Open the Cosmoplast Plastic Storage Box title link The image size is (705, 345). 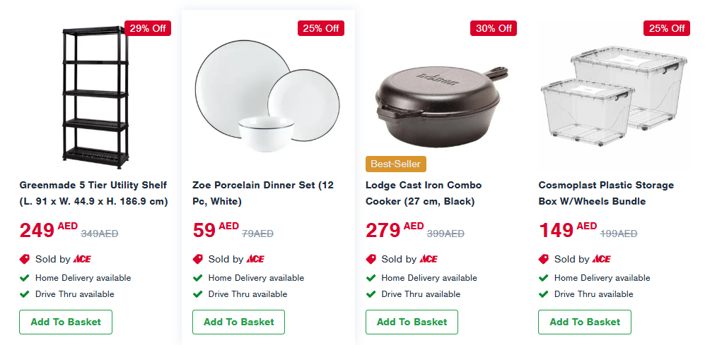click(606, 193)
